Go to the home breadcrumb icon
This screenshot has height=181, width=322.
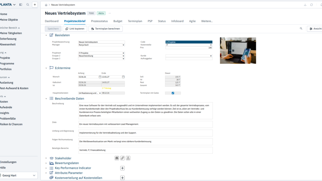tap(46, 5)
